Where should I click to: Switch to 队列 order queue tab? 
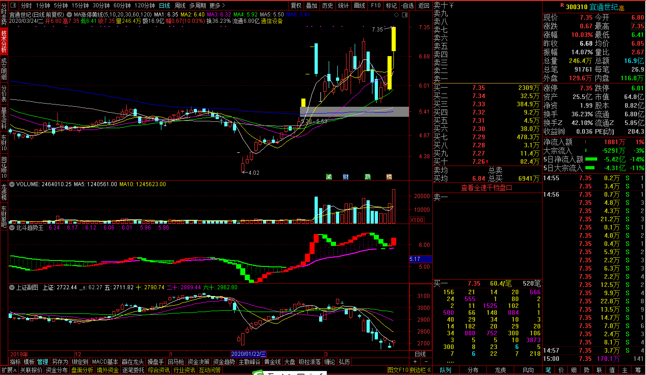click(x=446, y=370)
